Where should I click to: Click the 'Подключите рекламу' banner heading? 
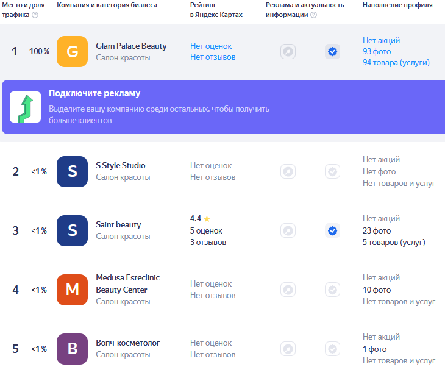click(94, 93)
